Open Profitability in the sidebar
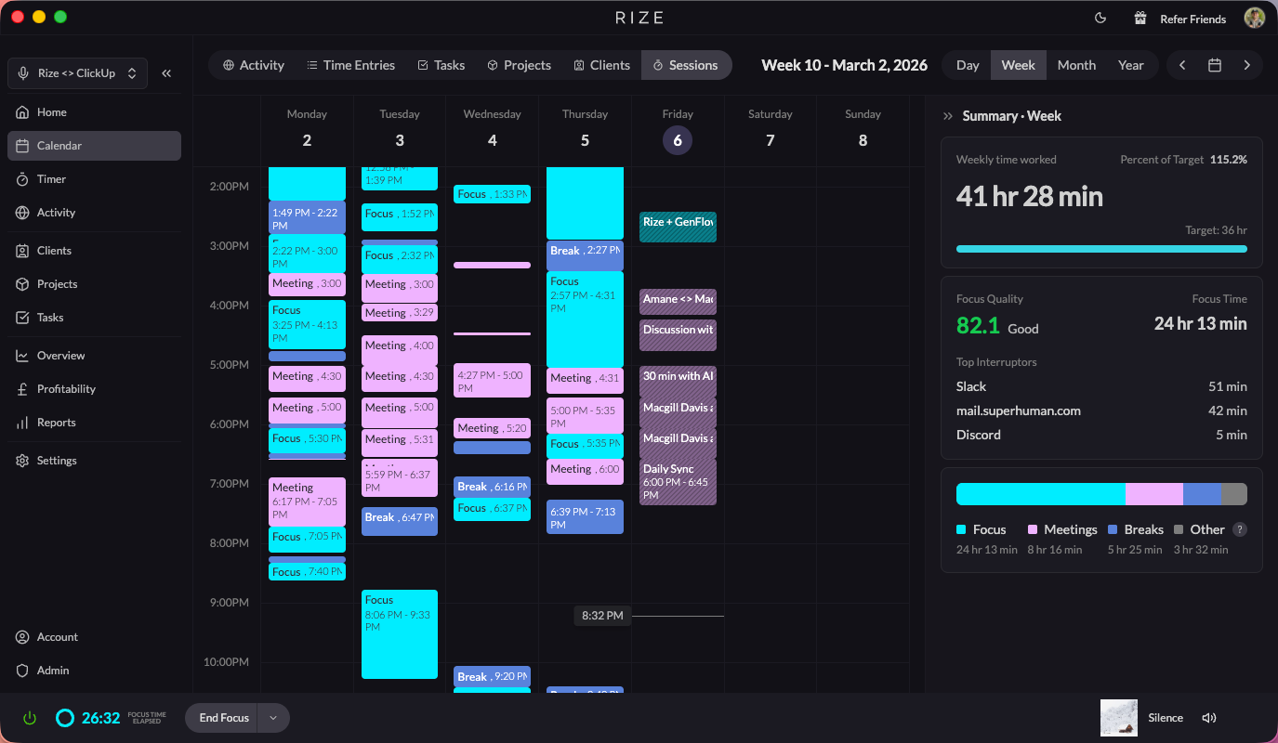This screenshot has width=1278, height=743. coord(66,389)
